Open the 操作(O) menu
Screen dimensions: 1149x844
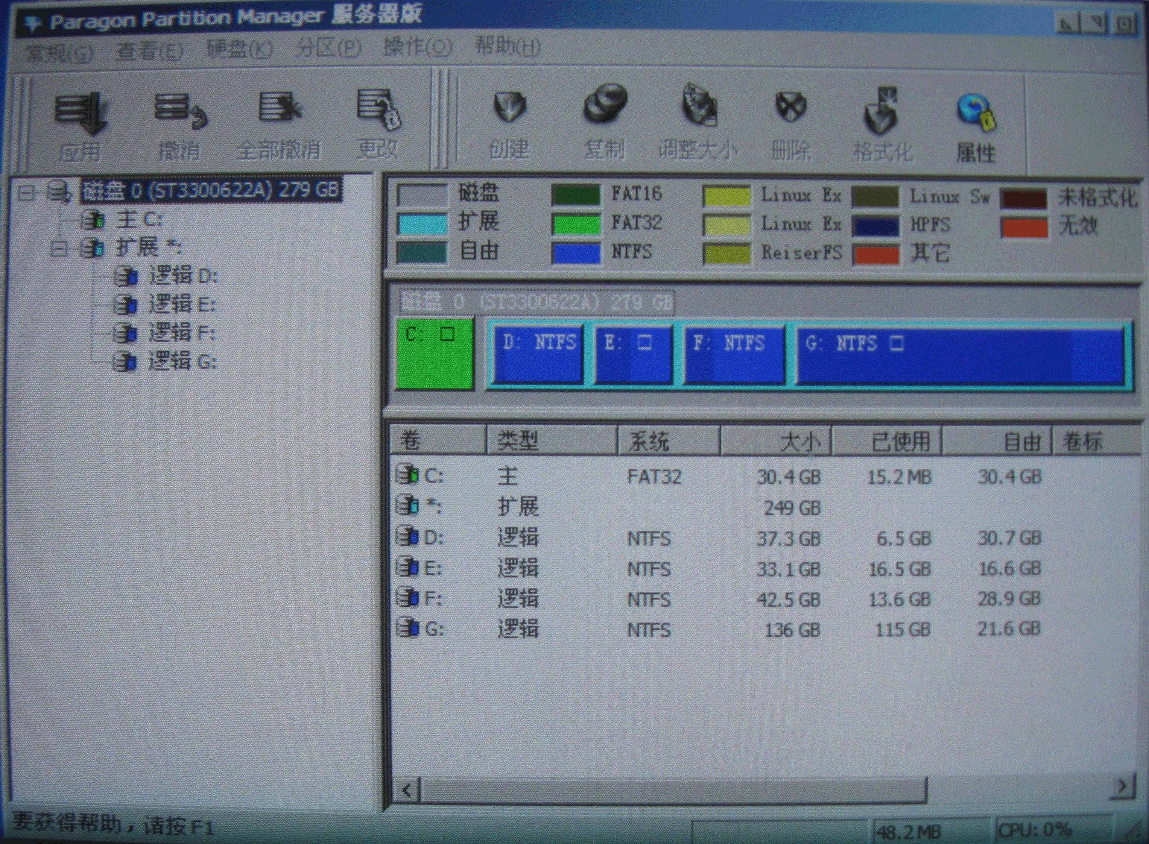coord(418,47)
